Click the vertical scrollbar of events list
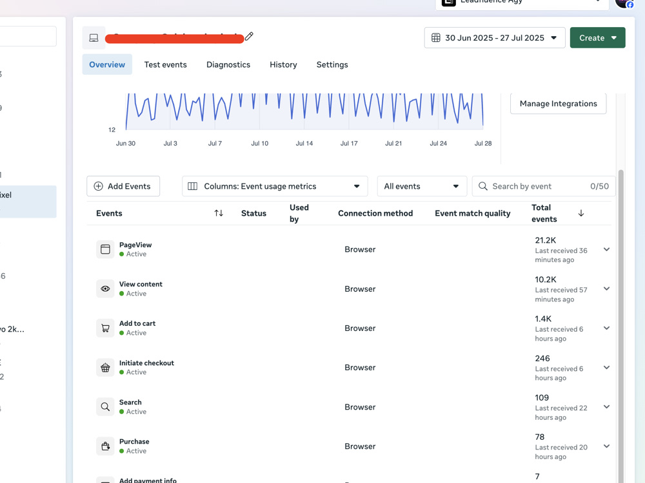This screenshot has height=483, width=645. pos(620,326)
